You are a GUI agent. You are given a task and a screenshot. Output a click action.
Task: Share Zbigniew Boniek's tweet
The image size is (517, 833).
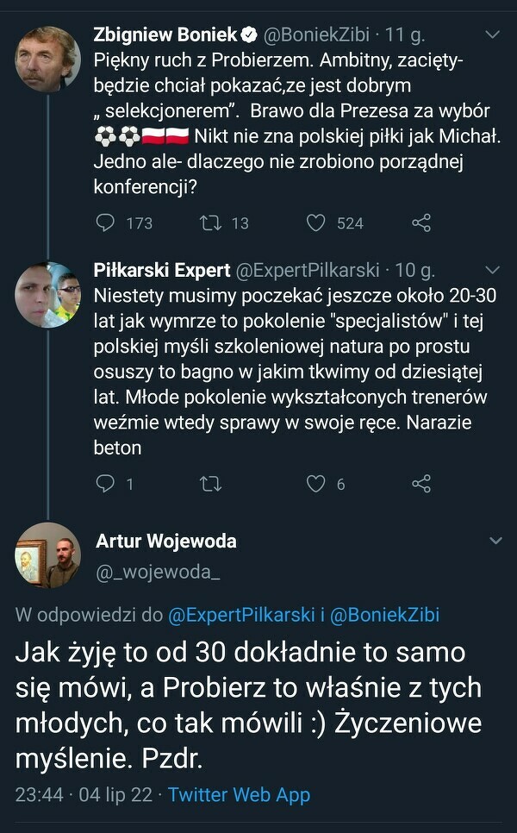[x=421, y=222]
